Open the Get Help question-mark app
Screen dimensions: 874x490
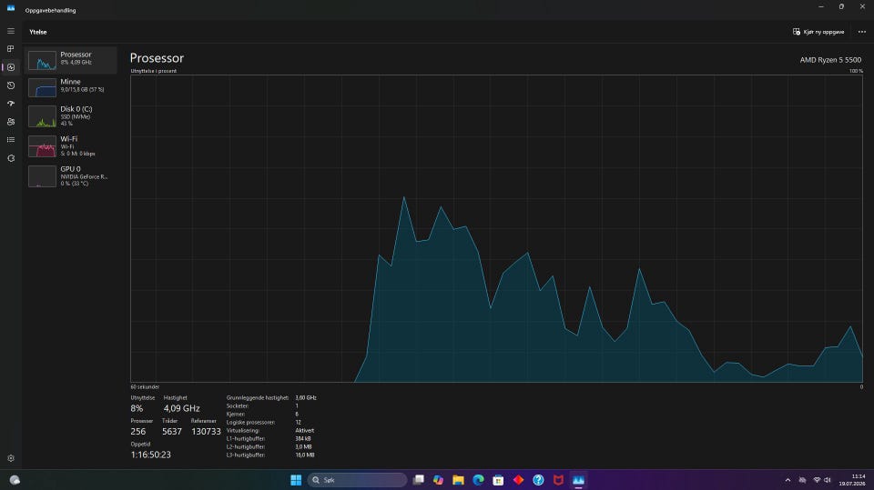538,480
